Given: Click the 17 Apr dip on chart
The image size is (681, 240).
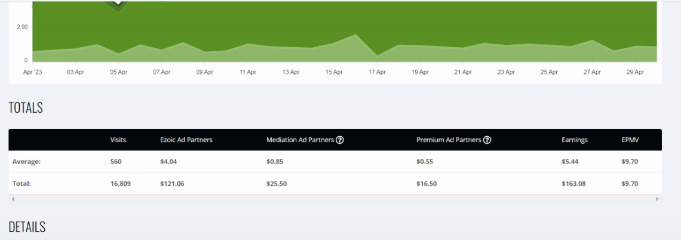Looking at the screenshot, I should 376,56.
